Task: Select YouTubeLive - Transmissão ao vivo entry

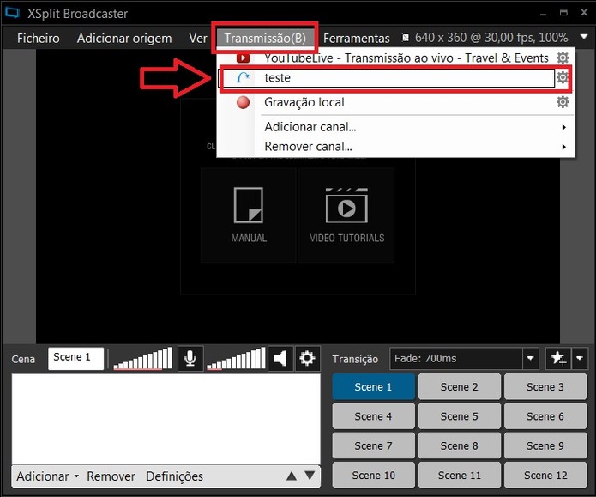Action: tap(406, 58)
